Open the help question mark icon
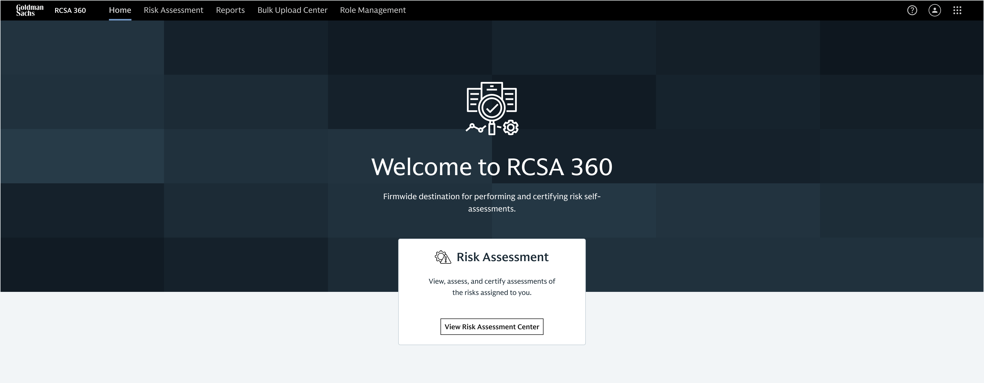Screen dimensions: 984x383 pyautogui.click(x=912, y=10)
